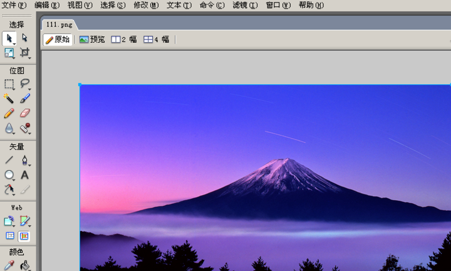Viewport: 451px width, 271px height.
Task: Select the Slice tool
Action: [x=24, y=221]
